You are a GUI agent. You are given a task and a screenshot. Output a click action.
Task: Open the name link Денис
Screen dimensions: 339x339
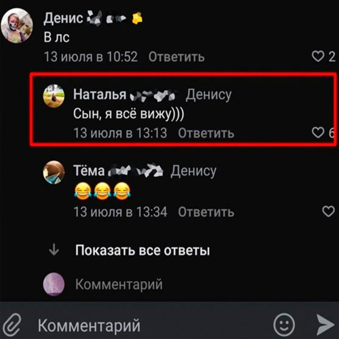(x=63, y=18)
